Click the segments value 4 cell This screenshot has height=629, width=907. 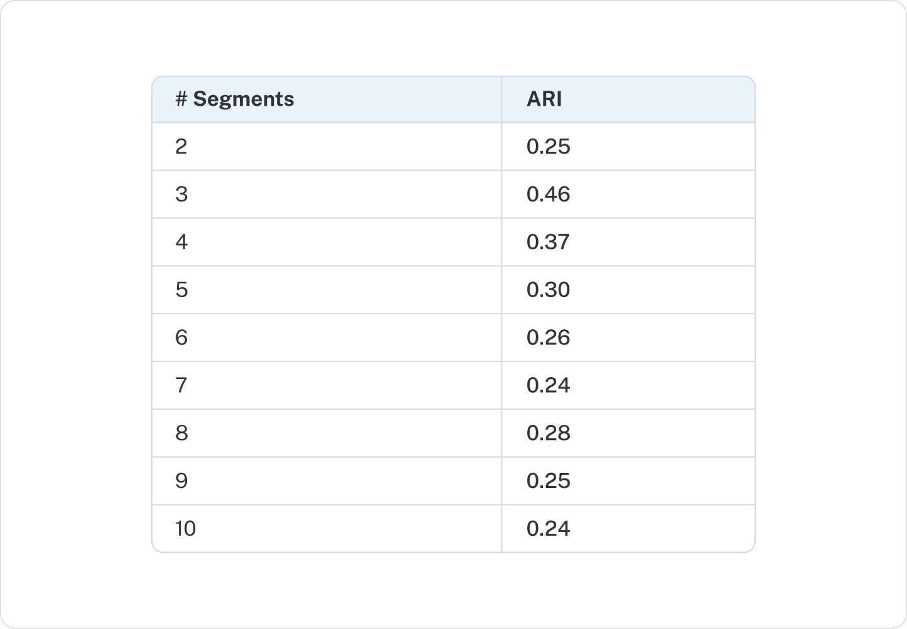(x=181, y=242)
